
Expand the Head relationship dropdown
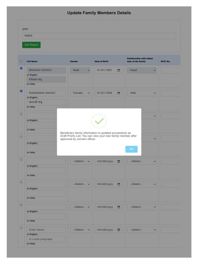pyautogui.click(x=142, y=70)
